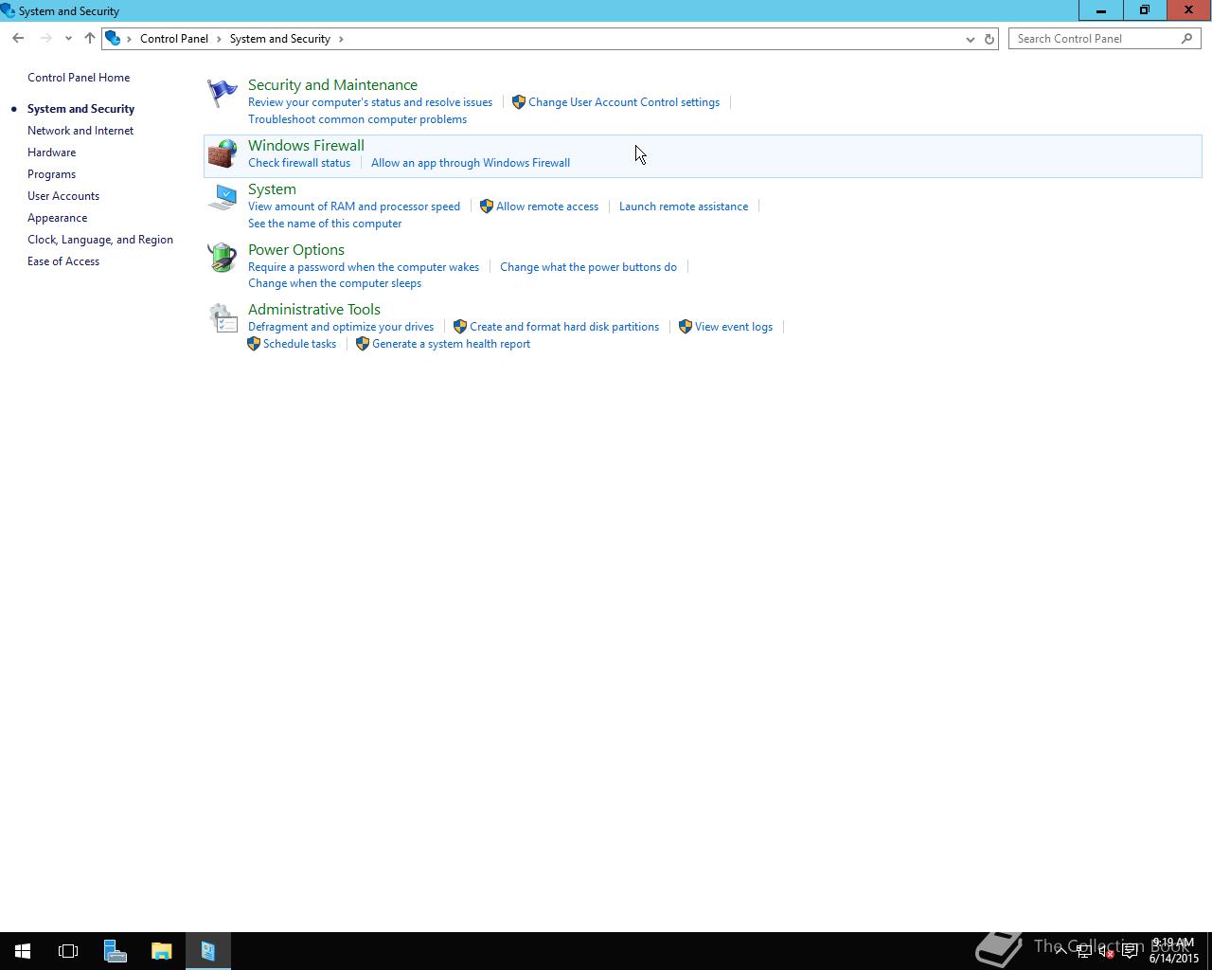Allow an app through Windows Firewall

click(471, 163)
